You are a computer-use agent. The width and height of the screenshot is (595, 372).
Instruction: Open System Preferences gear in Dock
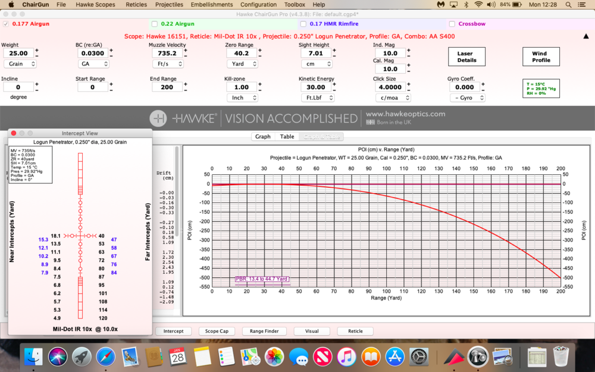click(419, 357)
